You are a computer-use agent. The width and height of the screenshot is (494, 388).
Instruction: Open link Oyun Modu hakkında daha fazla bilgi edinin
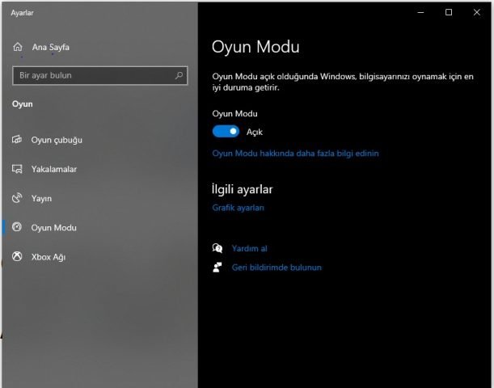296,154
